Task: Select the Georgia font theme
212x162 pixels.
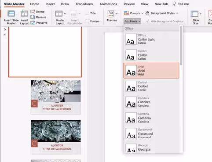Action: click(x=151, y=148)
